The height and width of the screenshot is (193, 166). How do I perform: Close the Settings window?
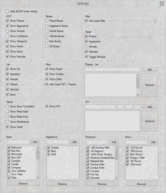point(162,4)
